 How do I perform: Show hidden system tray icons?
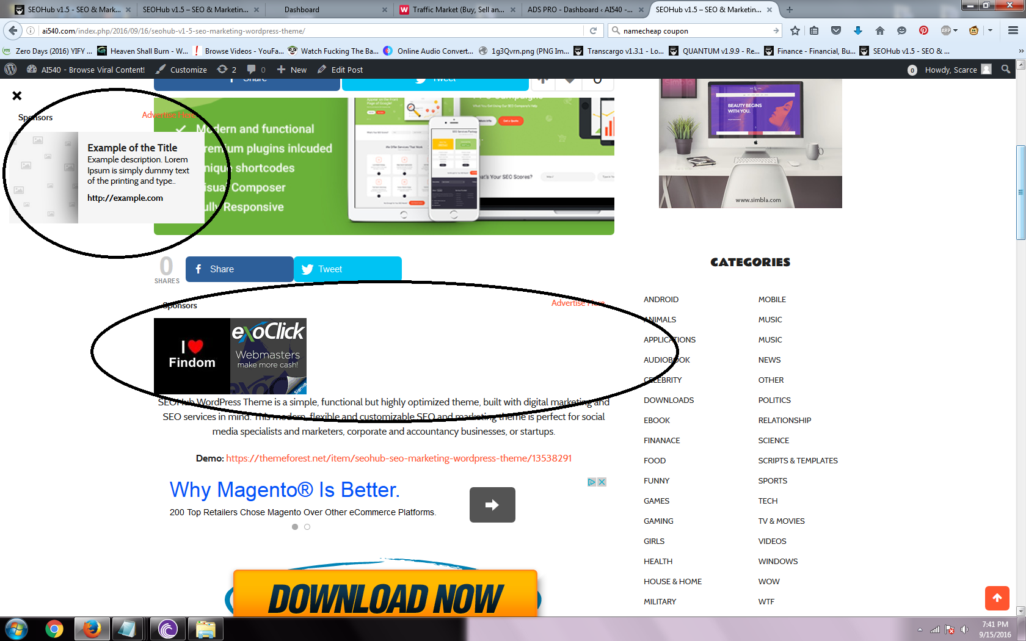pyautogui.click(x=920, y=629)
